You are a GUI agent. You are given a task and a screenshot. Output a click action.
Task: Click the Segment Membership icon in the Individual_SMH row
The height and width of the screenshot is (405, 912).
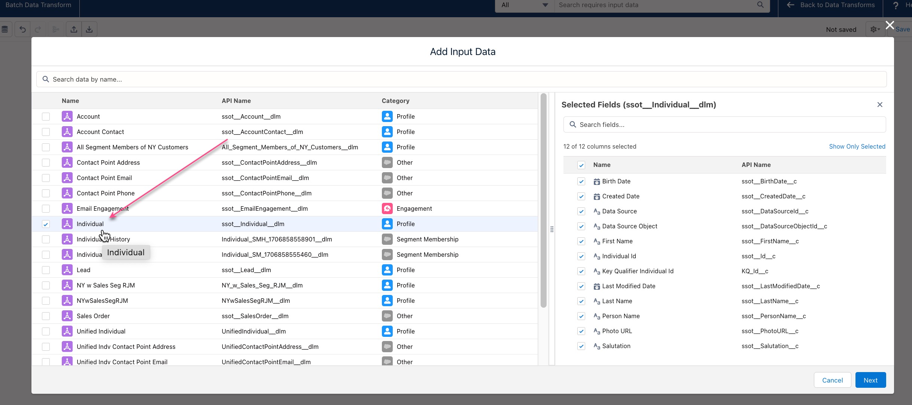coord(387,239)
